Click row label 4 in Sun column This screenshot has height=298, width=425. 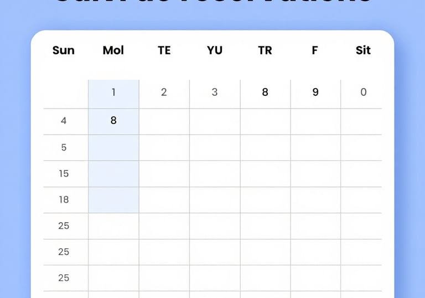64,121
